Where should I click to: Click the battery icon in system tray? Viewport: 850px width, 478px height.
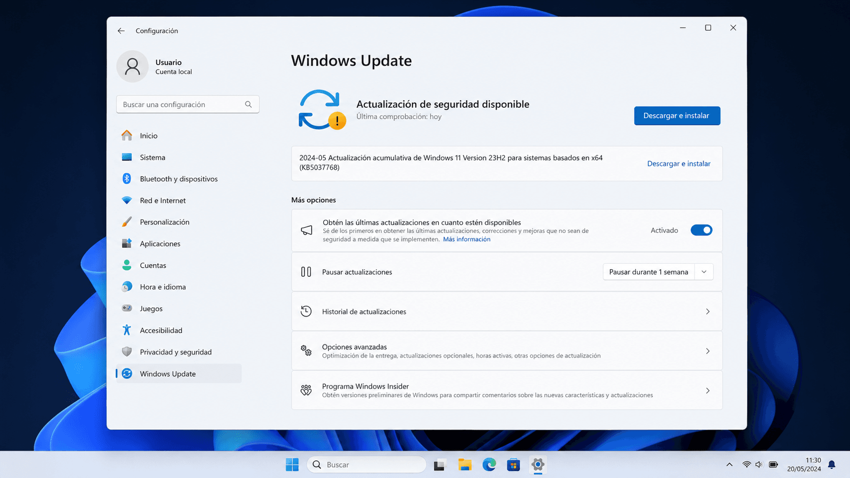[773, 464]
